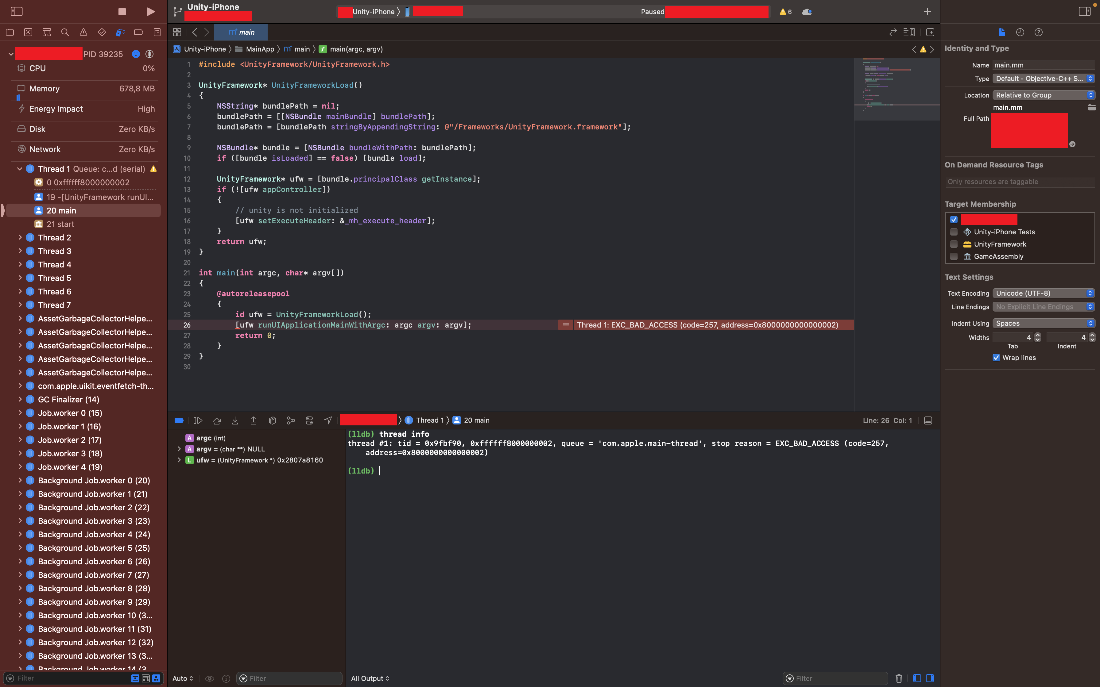Toggle the Wrap lines checkbox
The width and height of the screenshot is (1100, 687).
pyautogui.click(x=996, y=358)
